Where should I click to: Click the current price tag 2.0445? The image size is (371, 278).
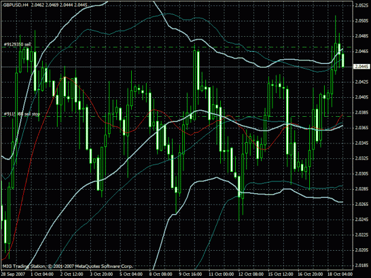pos(362,66)
